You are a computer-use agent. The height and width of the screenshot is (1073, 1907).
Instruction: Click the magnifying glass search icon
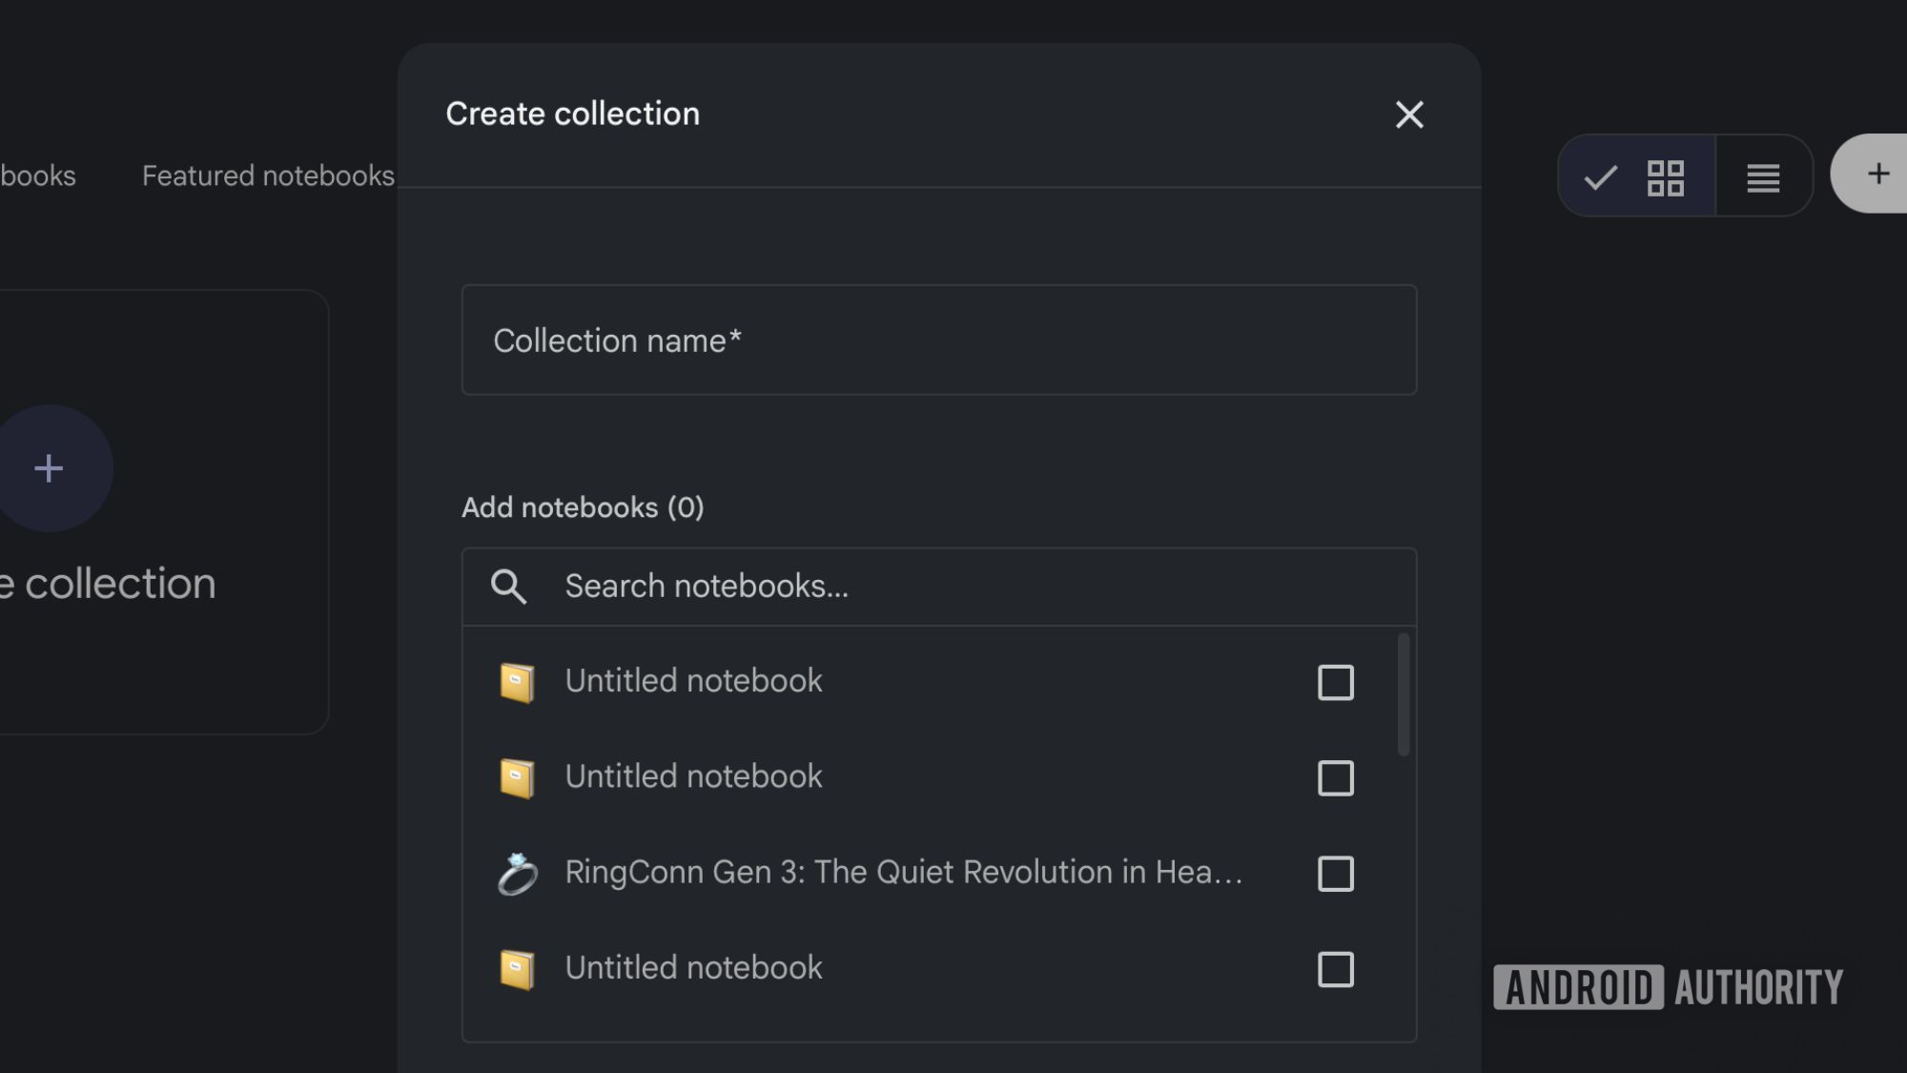pyautogui.click(x=508, y=587)
